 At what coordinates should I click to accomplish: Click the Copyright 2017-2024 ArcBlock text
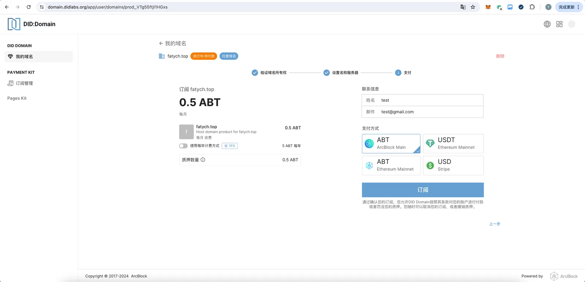point(116,276)
